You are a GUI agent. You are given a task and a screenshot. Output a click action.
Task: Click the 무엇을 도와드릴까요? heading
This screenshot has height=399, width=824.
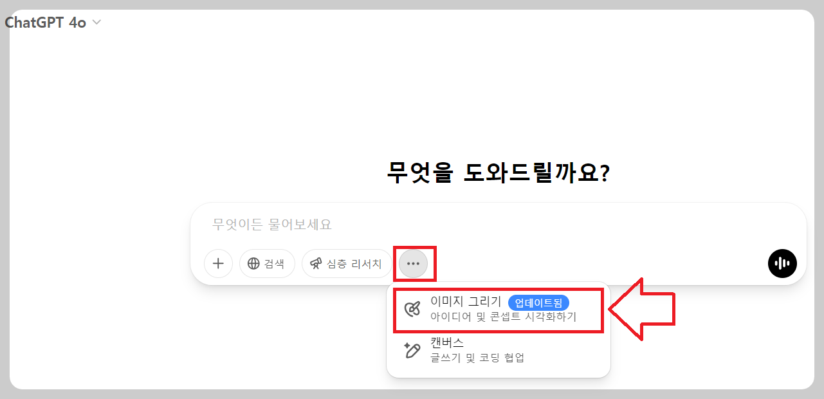click(x=499, y=172)
